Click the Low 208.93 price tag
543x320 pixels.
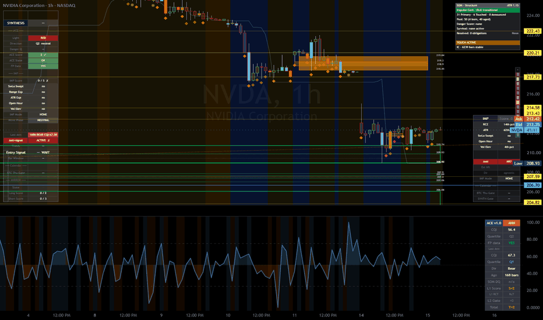[x=527, y=163]
